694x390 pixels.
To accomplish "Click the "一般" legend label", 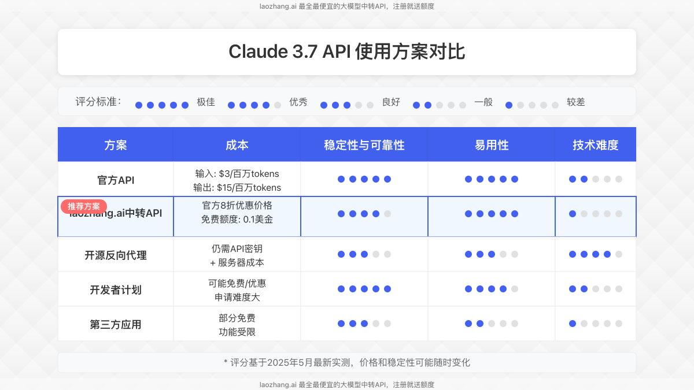I will [x=483, y=102].
